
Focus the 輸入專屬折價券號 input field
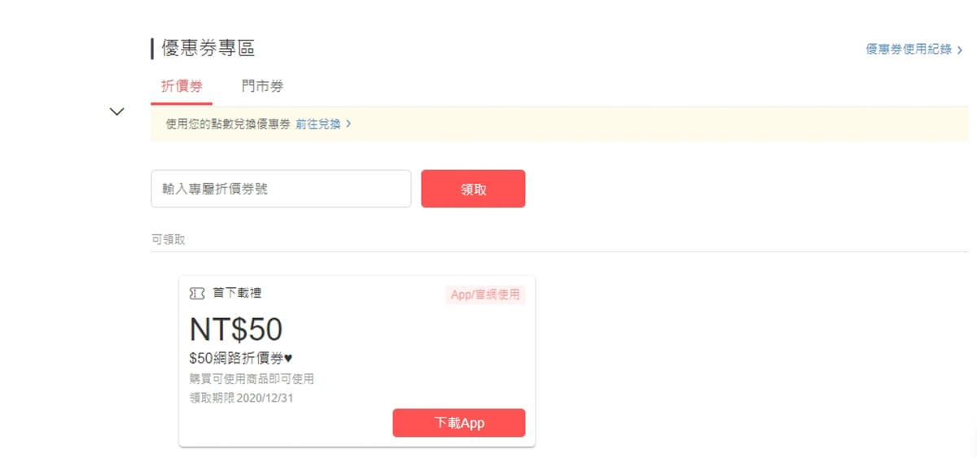coord(281,189)
